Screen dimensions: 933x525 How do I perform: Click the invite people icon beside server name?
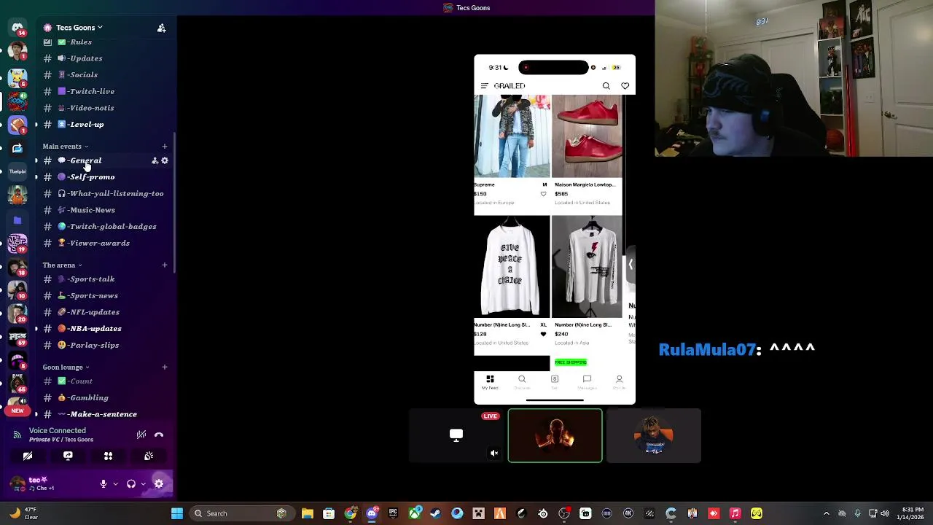161,28
